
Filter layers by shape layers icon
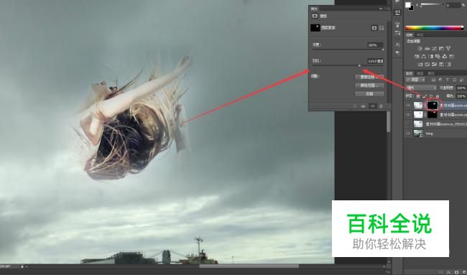tap(455, 80)
